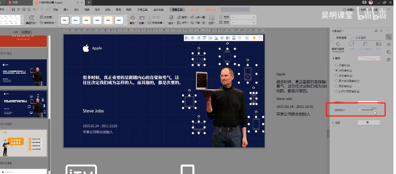This screenshot has width=396, height=174.
Task: Click the undo arrow icon
Action: point(34,10)
